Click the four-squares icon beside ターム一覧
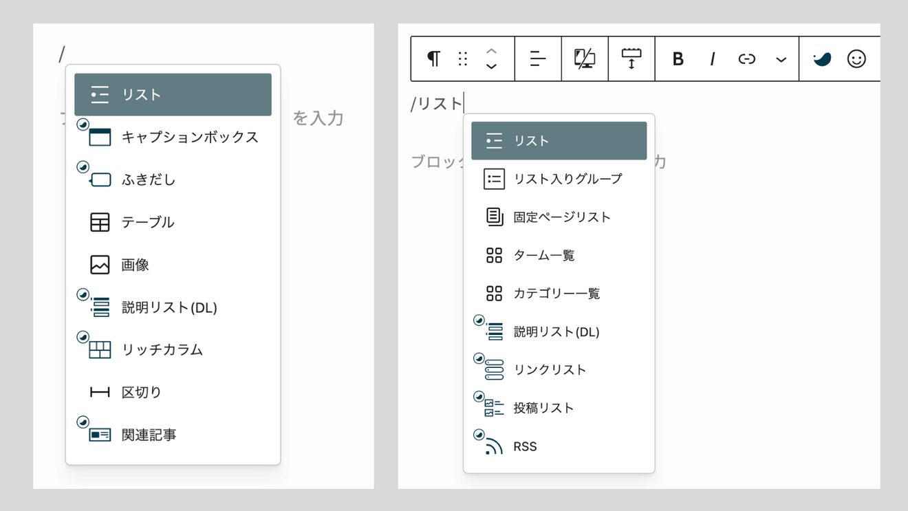Screen dimensions: 908x511 tap(494, 255)
